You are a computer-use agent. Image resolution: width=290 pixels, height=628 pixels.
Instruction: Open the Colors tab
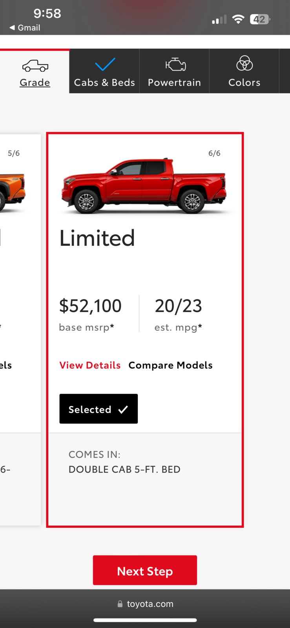tap(244, 71)
